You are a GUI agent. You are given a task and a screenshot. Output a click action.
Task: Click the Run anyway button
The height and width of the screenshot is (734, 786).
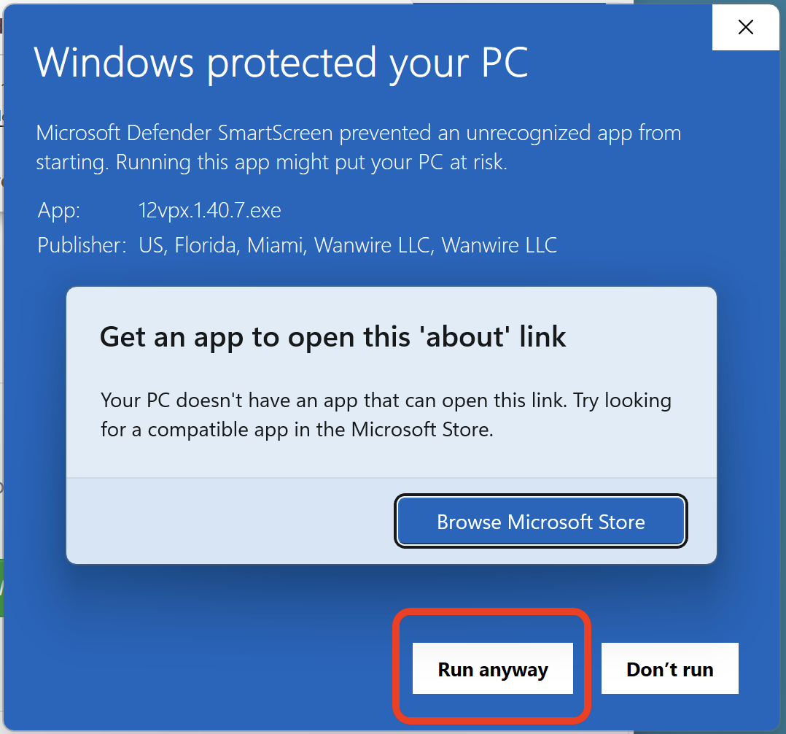(x=493, y=668)
